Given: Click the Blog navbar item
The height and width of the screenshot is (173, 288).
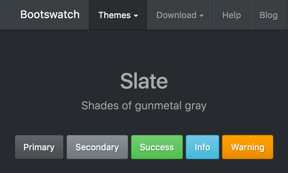Looking at the screenshot, I should click(268, 15).
